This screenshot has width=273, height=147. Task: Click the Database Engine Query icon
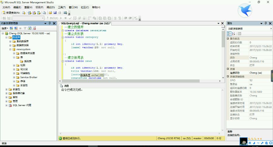coord(24,13)
